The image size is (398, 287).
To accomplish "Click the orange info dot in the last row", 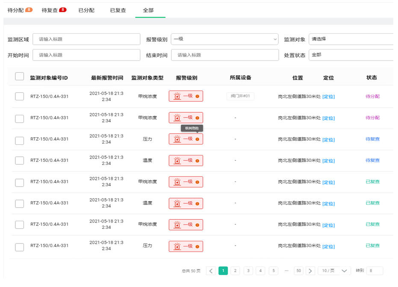I will click(197, 246).
